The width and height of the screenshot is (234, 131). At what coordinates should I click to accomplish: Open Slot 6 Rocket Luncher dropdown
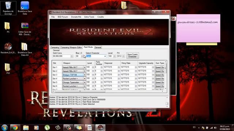(84, 86)
